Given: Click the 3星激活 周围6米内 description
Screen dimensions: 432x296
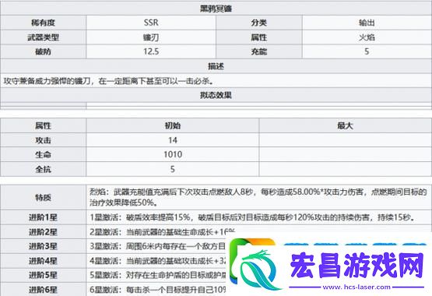Looking at the screenshot, I should pos(157,246).
